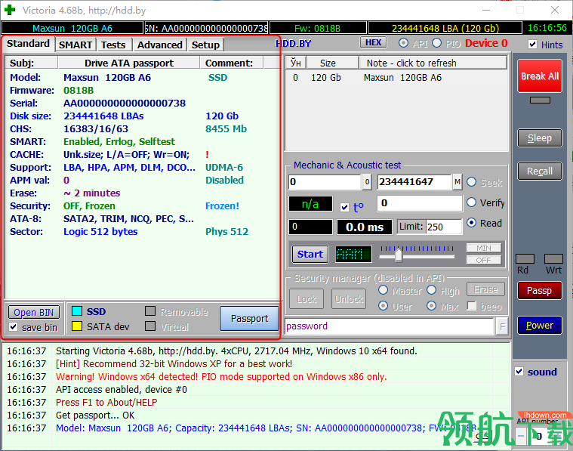This screenshot has height=451, width=573.
Task: Click the Wrt indicator lamp
Action: 553,258
